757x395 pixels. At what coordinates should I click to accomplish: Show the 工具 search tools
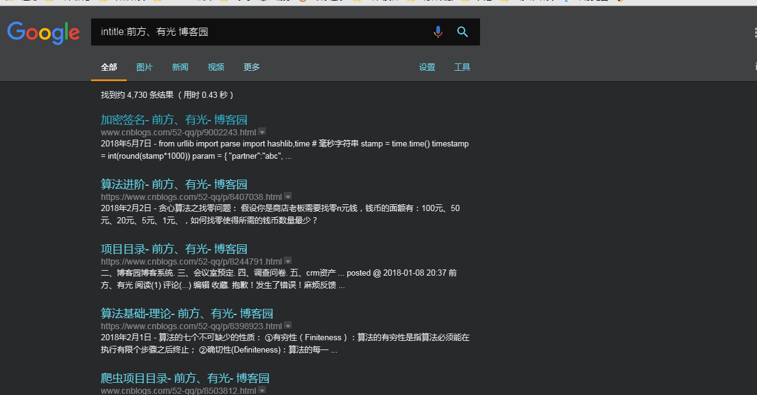pos(462,67)
